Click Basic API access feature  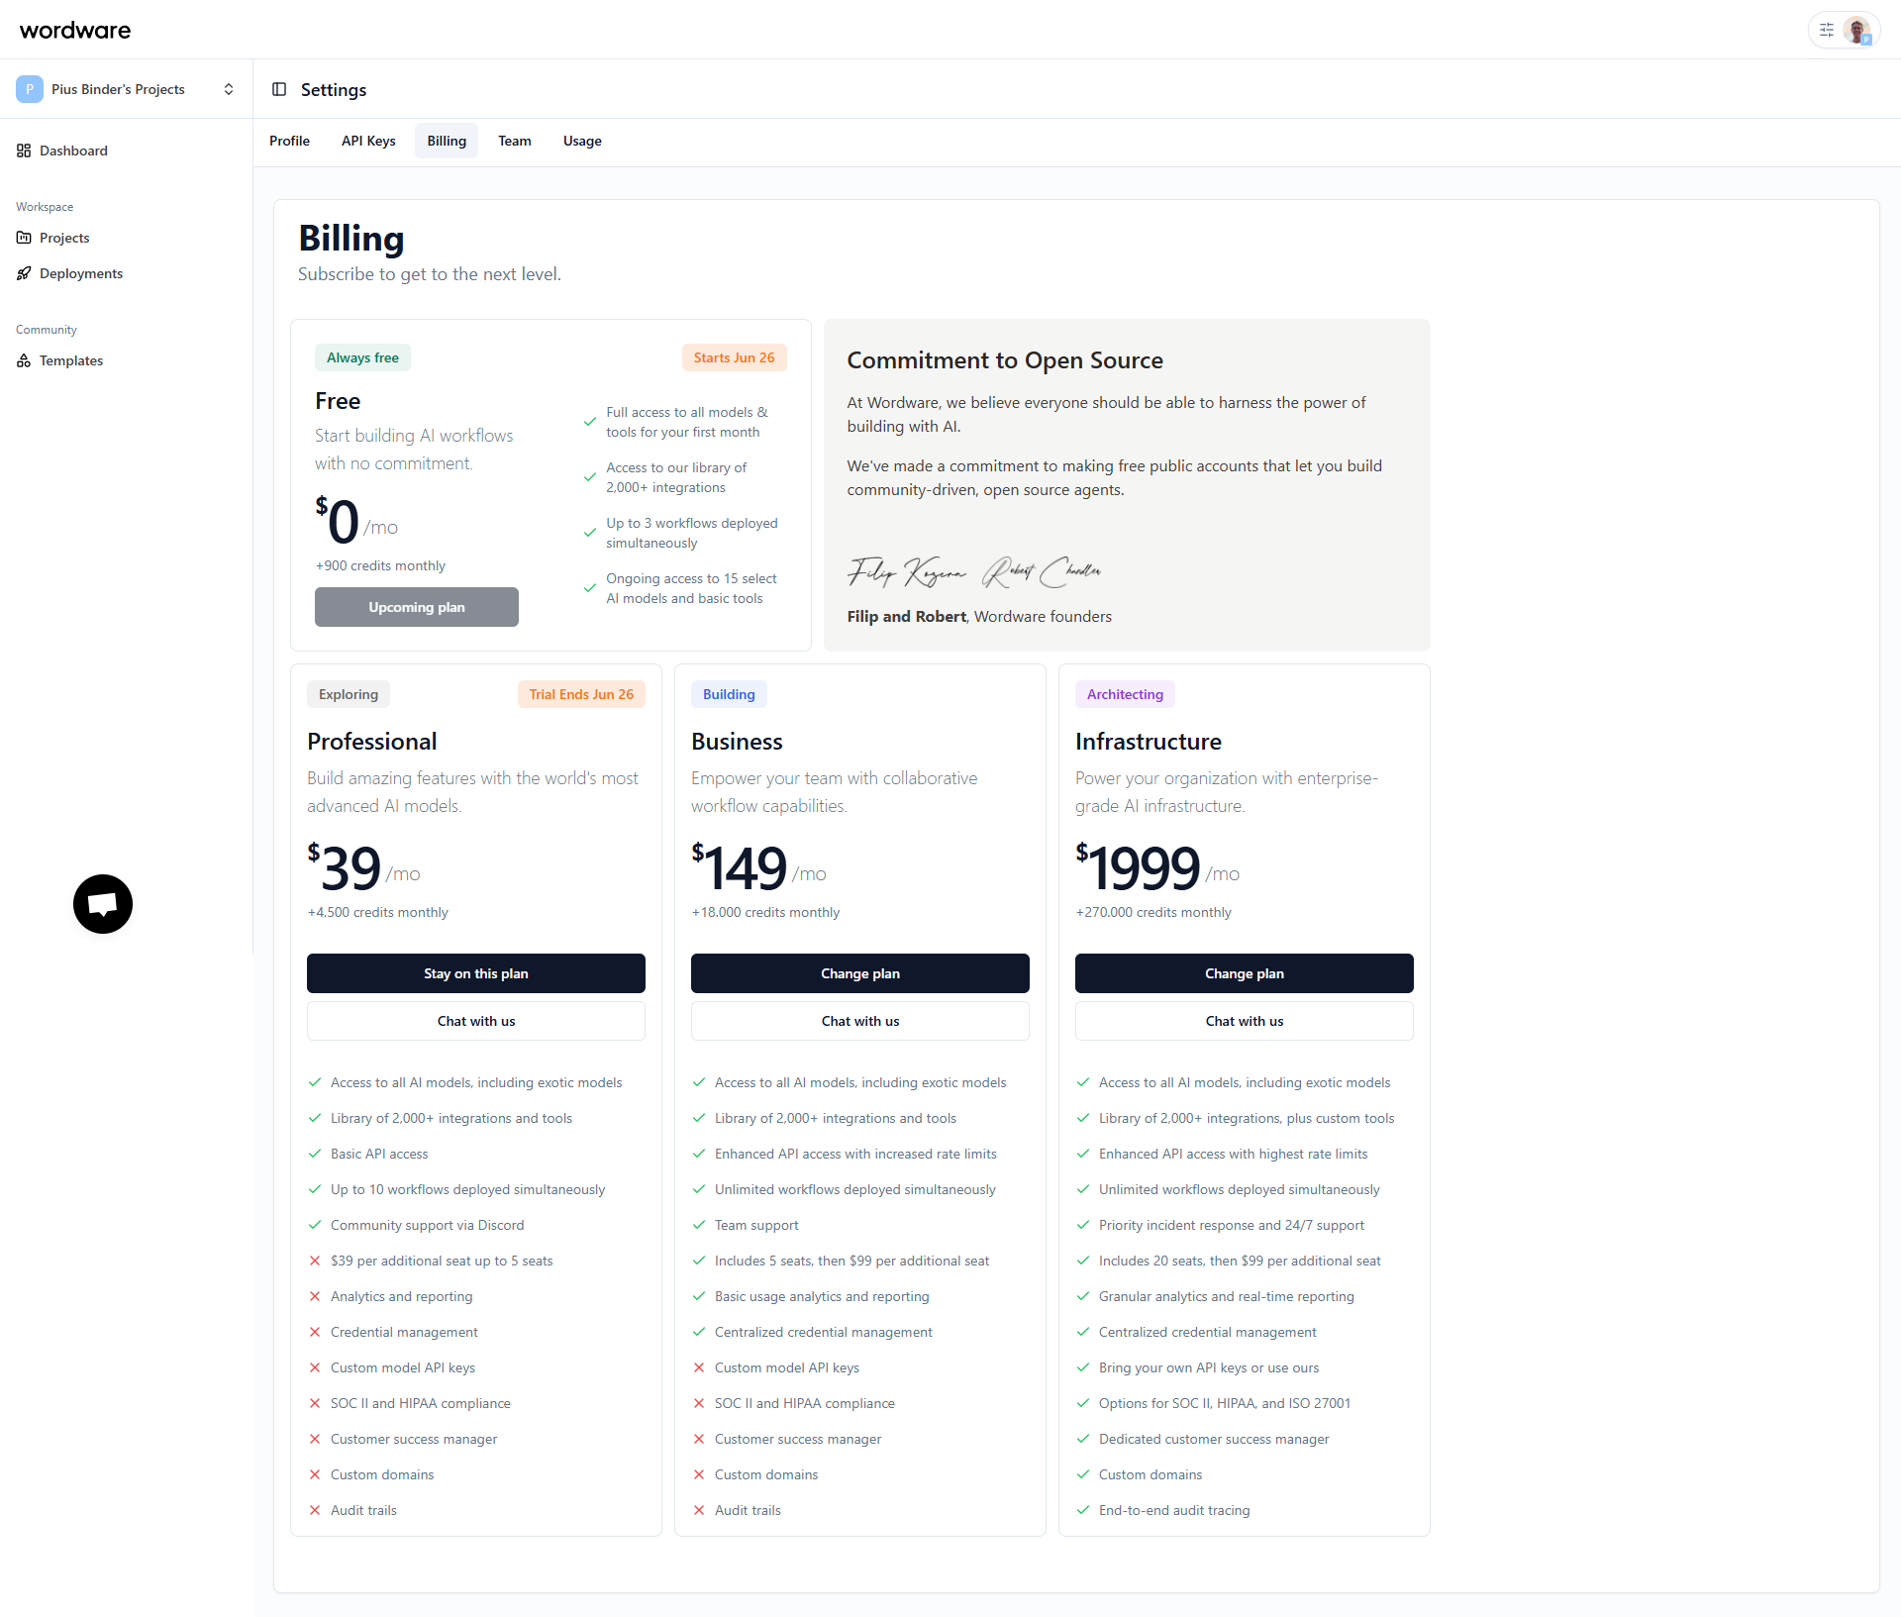[x=379, y=1154]
